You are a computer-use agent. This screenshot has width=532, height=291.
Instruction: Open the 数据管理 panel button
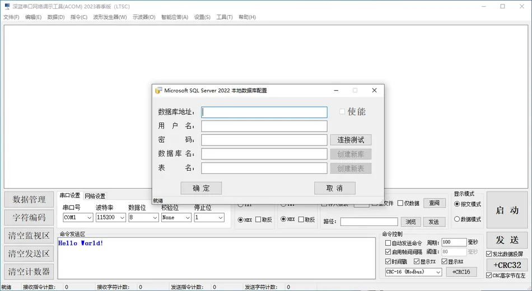coord(29,199)
